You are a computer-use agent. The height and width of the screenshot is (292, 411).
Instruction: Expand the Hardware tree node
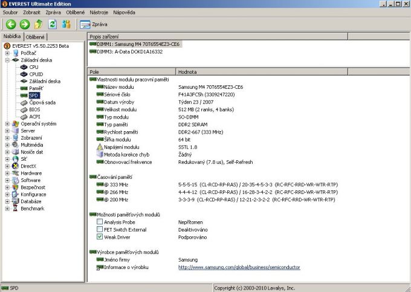point(7,174)
